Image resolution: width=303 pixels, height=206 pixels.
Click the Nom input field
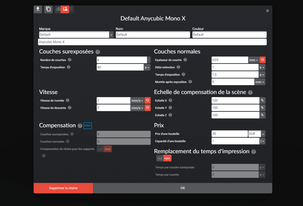point(153,35)
